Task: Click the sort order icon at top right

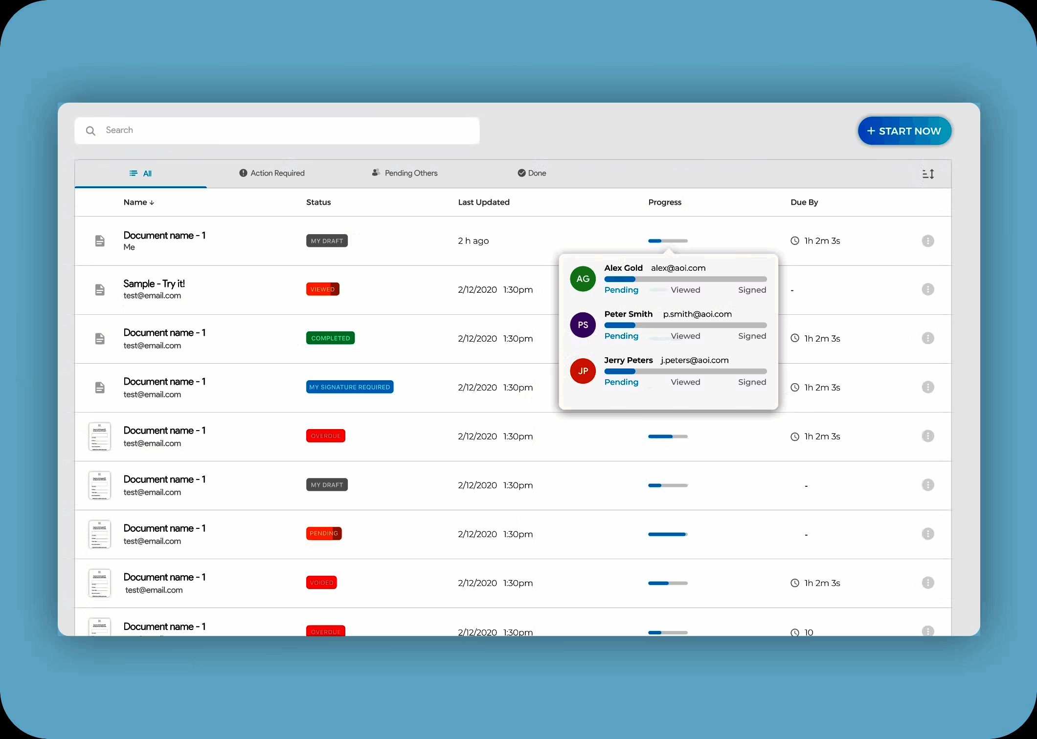Action: coord(928,174)
